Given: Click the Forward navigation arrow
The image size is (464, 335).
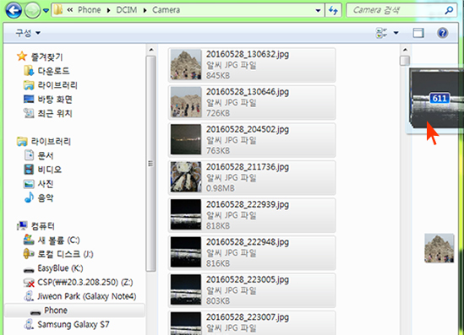Looking at the screenshot, I should [x=32, y=11].
